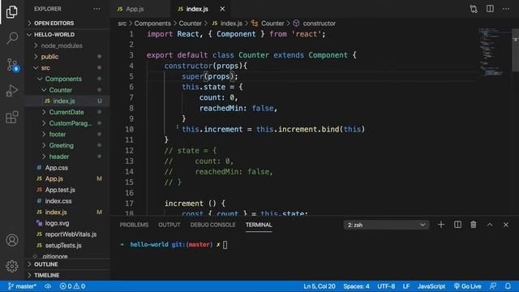
Task: Change encoding via UTF-8 status item
Action: pos(386,286)
